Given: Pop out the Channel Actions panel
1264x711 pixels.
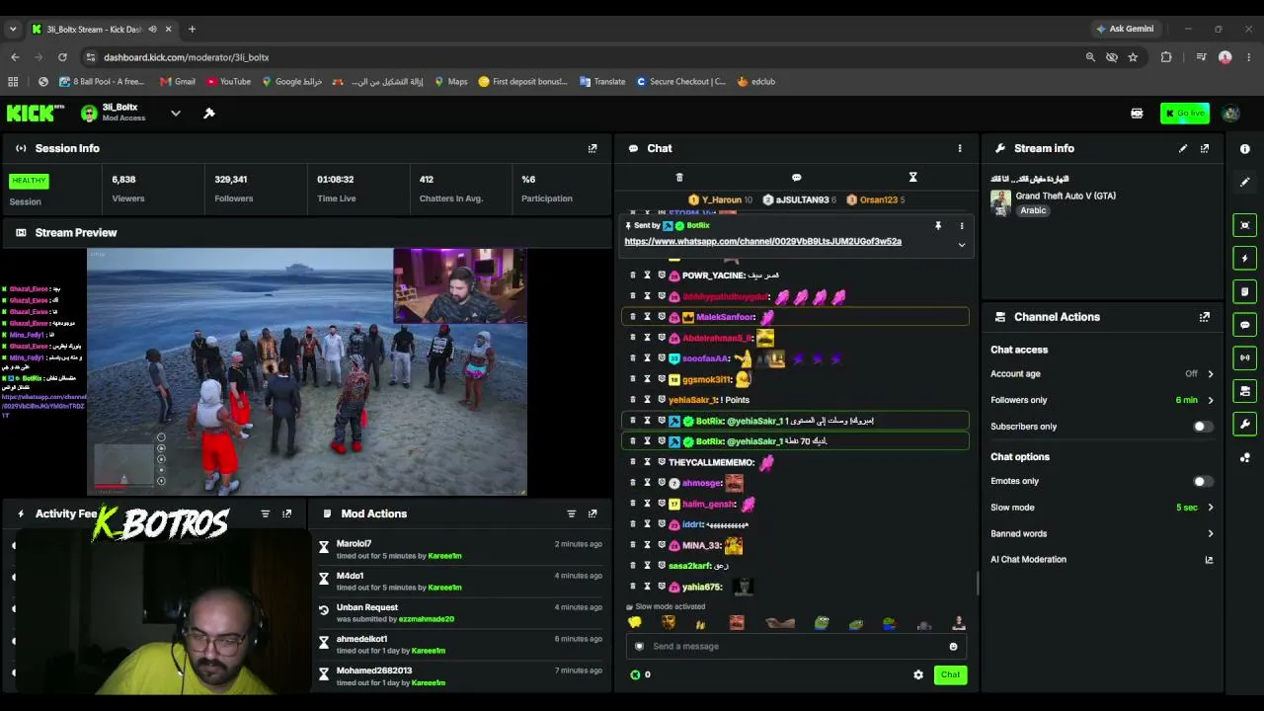Looking at the screenshot, I should point(1205,317).
